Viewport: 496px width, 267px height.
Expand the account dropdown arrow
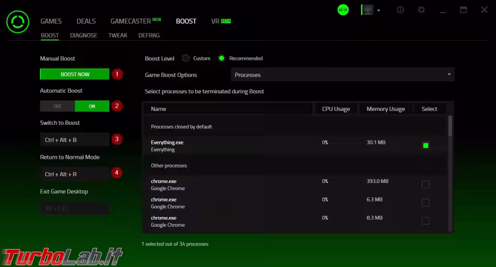pyautogui.click(x=379, y=10)
